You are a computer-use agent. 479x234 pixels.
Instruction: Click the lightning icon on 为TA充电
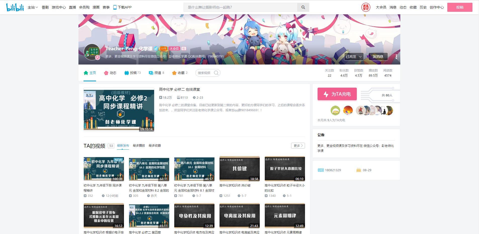coord(326,94)
